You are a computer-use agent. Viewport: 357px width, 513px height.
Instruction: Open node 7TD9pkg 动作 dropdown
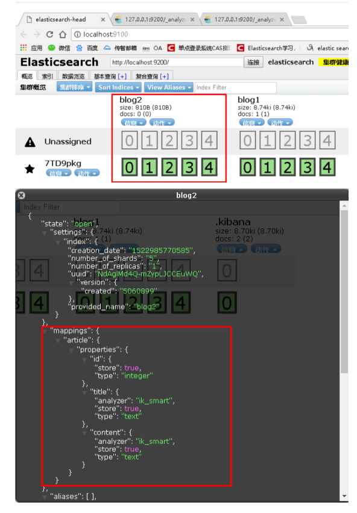click(x=87, y=173)
